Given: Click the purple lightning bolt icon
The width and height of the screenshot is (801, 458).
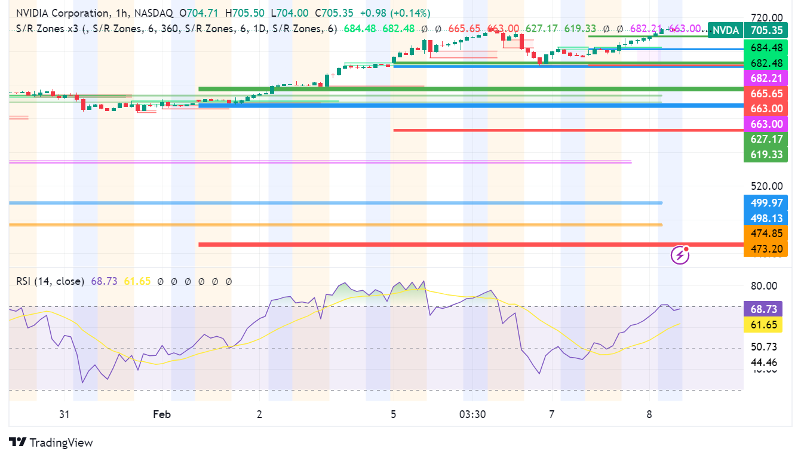Looking at the screenshot, I should [x=680, y=256].
